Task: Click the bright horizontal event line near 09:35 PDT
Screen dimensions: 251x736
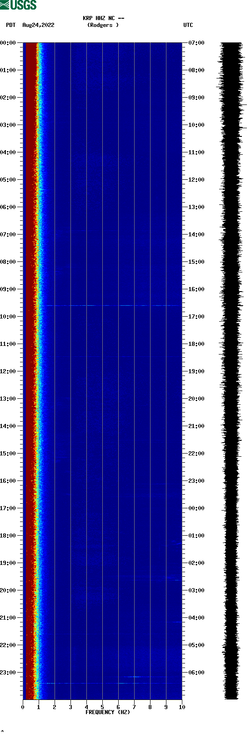Action: click(111, 305)
